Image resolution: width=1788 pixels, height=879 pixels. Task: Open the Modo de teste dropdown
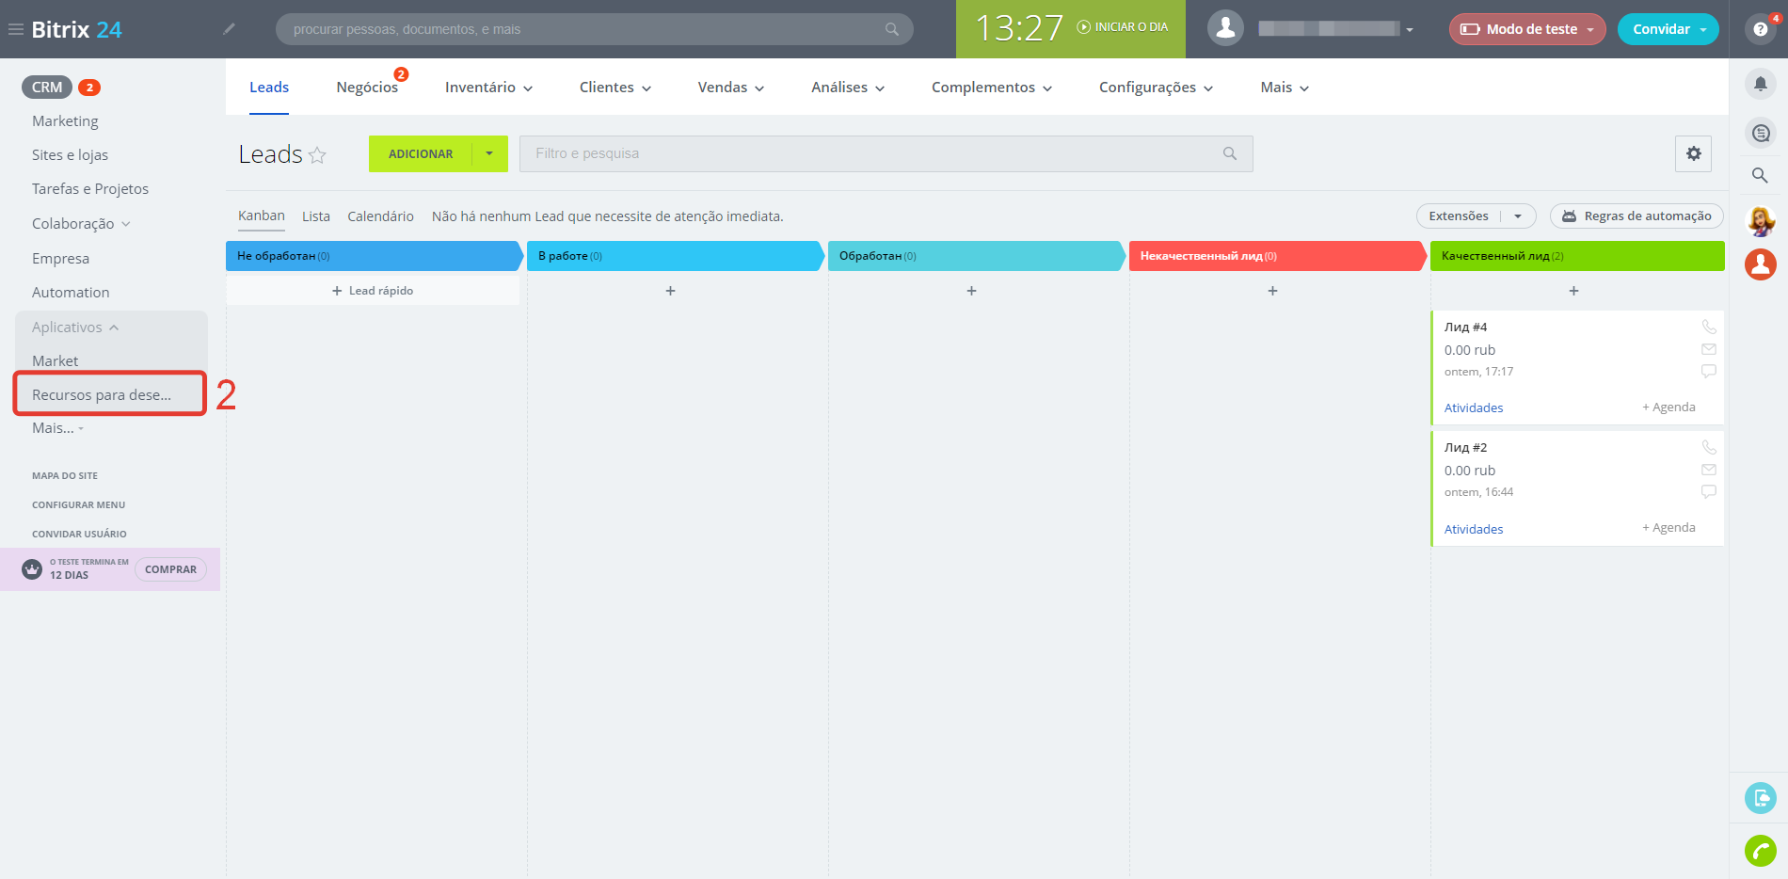click(1526, 29)
